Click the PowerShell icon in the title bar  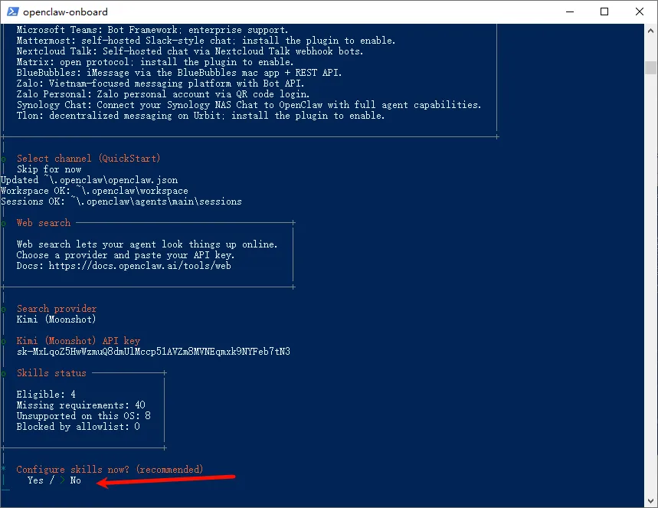coord(12,11)
